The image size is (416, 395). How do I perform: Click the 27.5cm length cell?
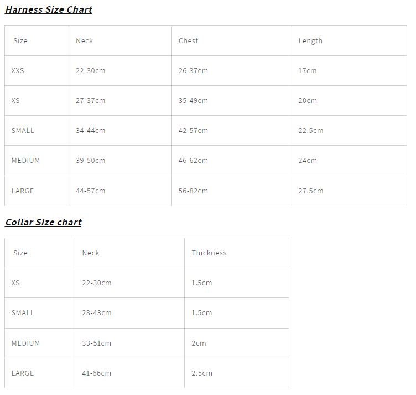(311, 191)
